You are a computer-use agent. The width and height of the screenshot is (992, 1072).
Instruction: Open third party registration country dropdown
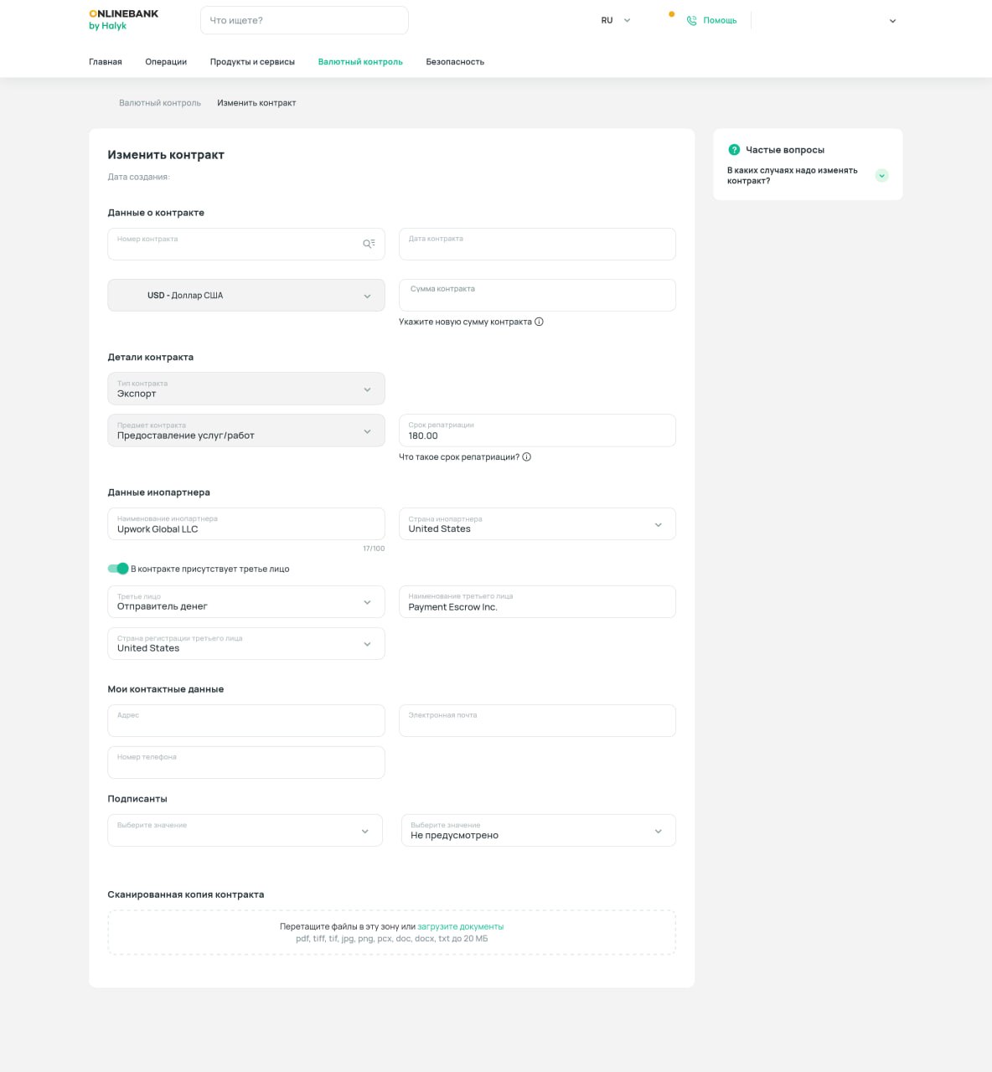click(x=246, y=644)
